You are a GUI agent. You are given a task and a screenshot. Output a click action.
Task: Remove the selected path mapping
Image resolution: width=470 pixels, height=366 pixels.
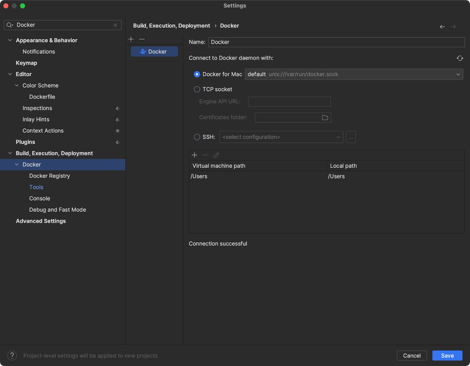205,155
